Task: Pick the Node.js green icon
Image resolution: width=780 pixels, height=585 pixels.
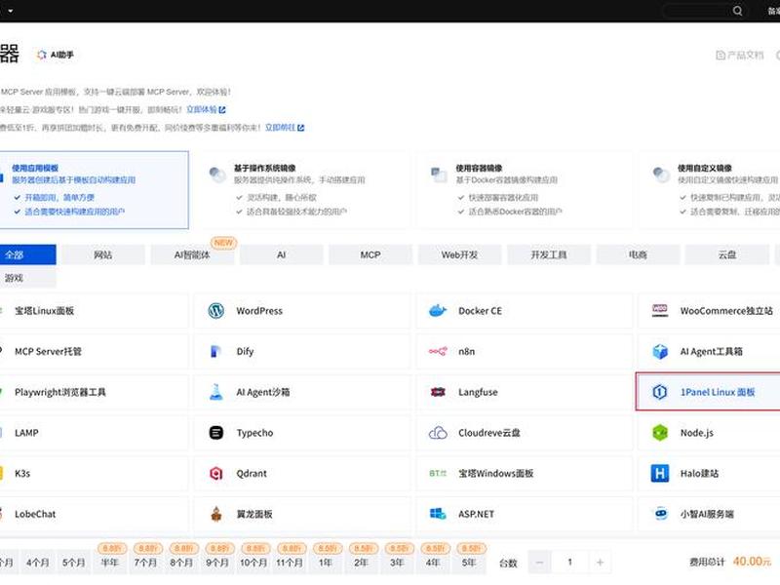Action: 660,433
